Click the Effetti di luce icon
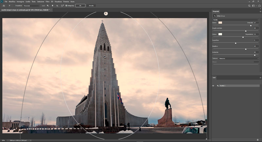 click(215, 16)
